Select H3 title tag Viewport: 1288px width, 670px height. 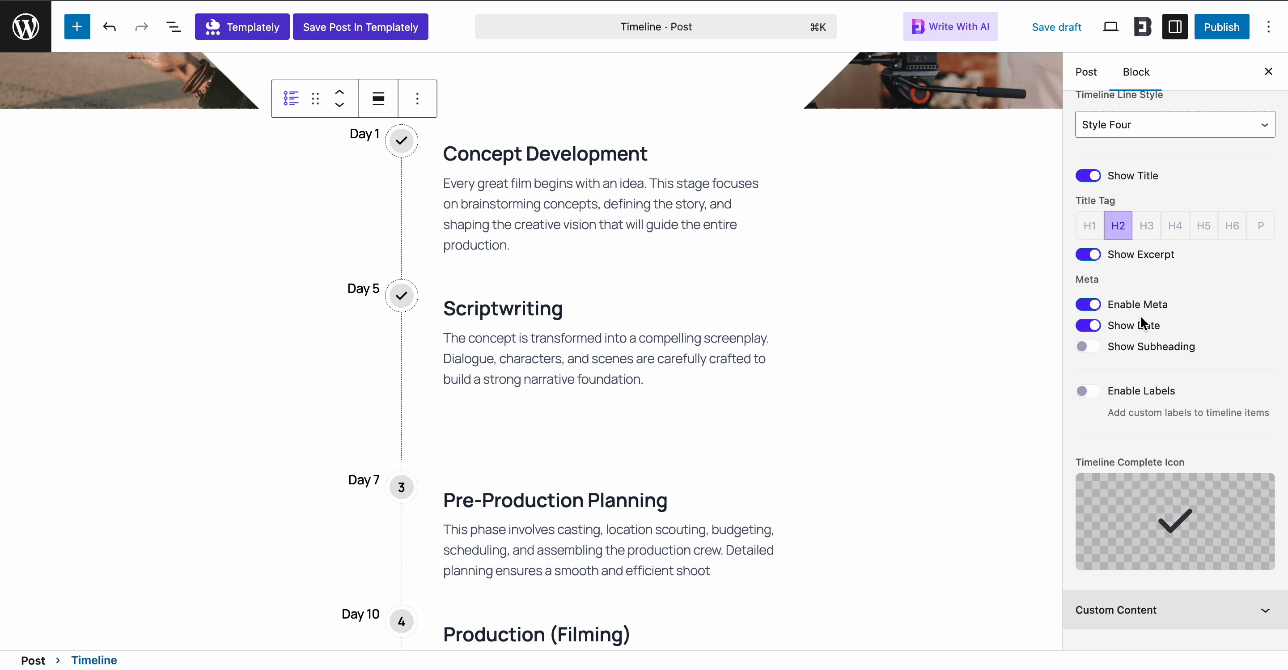click(1146, 225)
